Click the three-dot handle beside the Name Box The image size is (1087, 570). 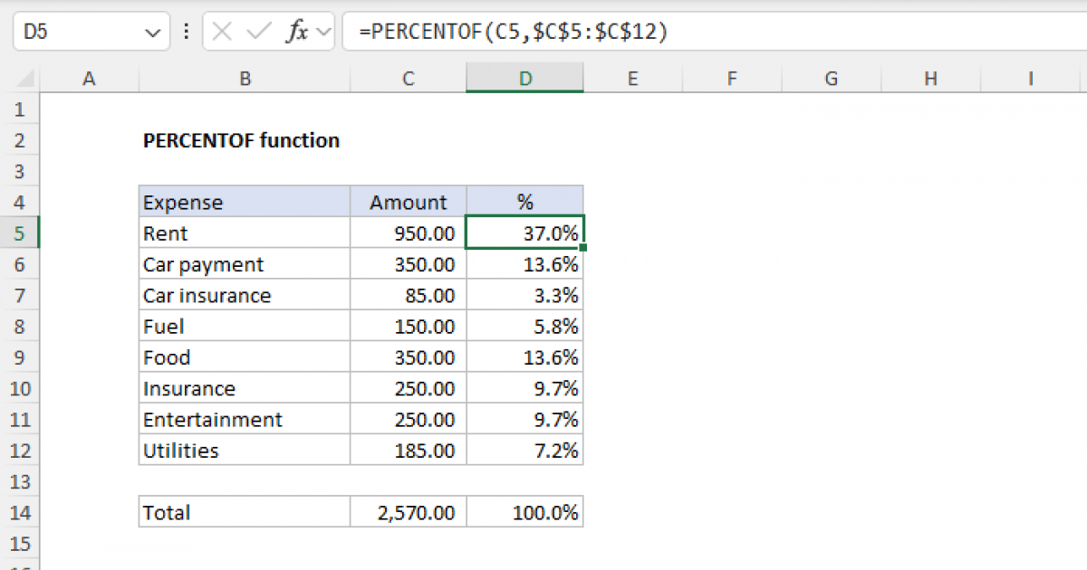pyautogui.click(x=187, y=33)
